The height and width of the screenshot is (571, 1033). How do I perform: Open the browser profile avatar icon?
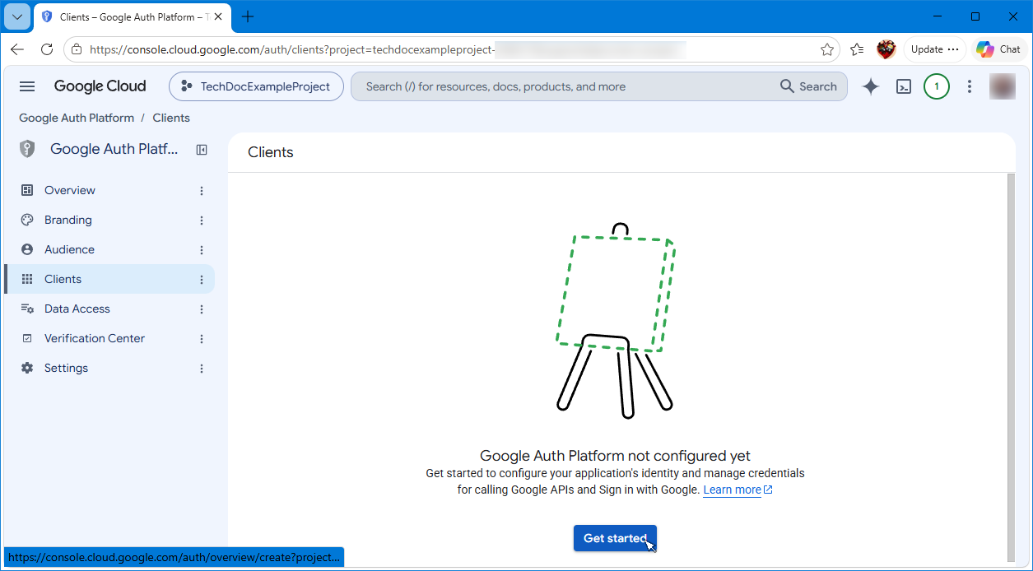(x=886, y=49)
